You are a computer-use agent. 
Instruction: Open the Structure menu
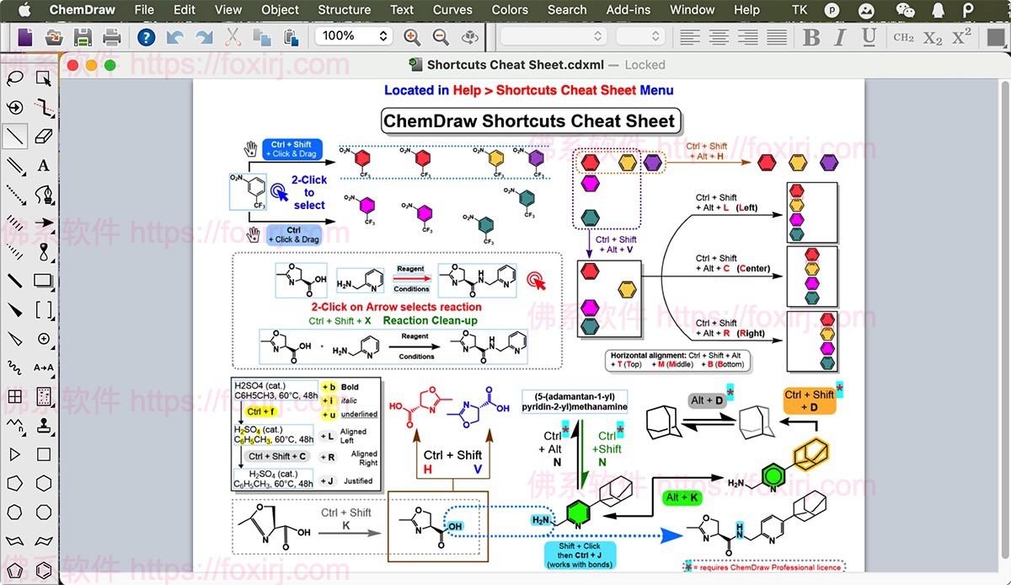tap(344, 10)
